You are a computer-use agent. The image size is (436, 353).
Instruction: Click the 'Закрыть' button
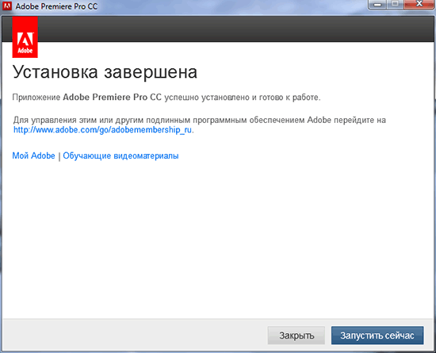click(296, 336)
